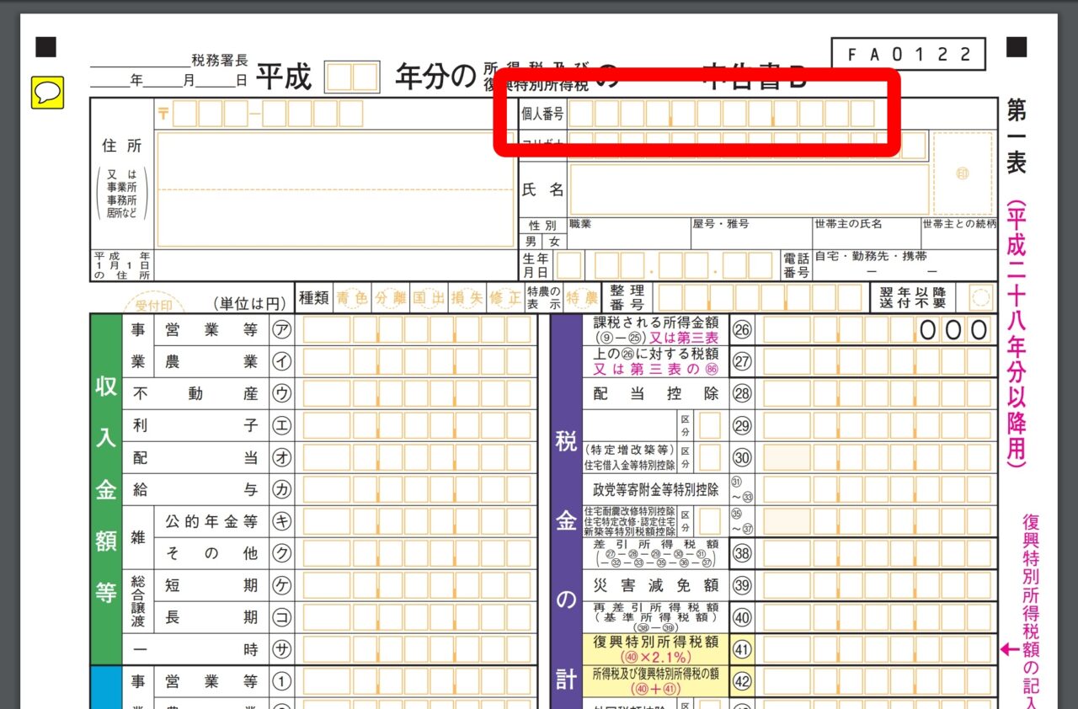Click the 特農 indicator box

click(582, 297)
